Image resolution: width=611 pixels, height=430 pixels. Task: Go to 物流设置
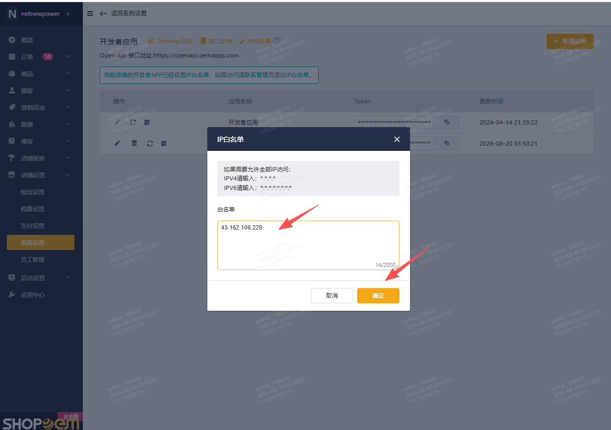(x=32, y=192)
